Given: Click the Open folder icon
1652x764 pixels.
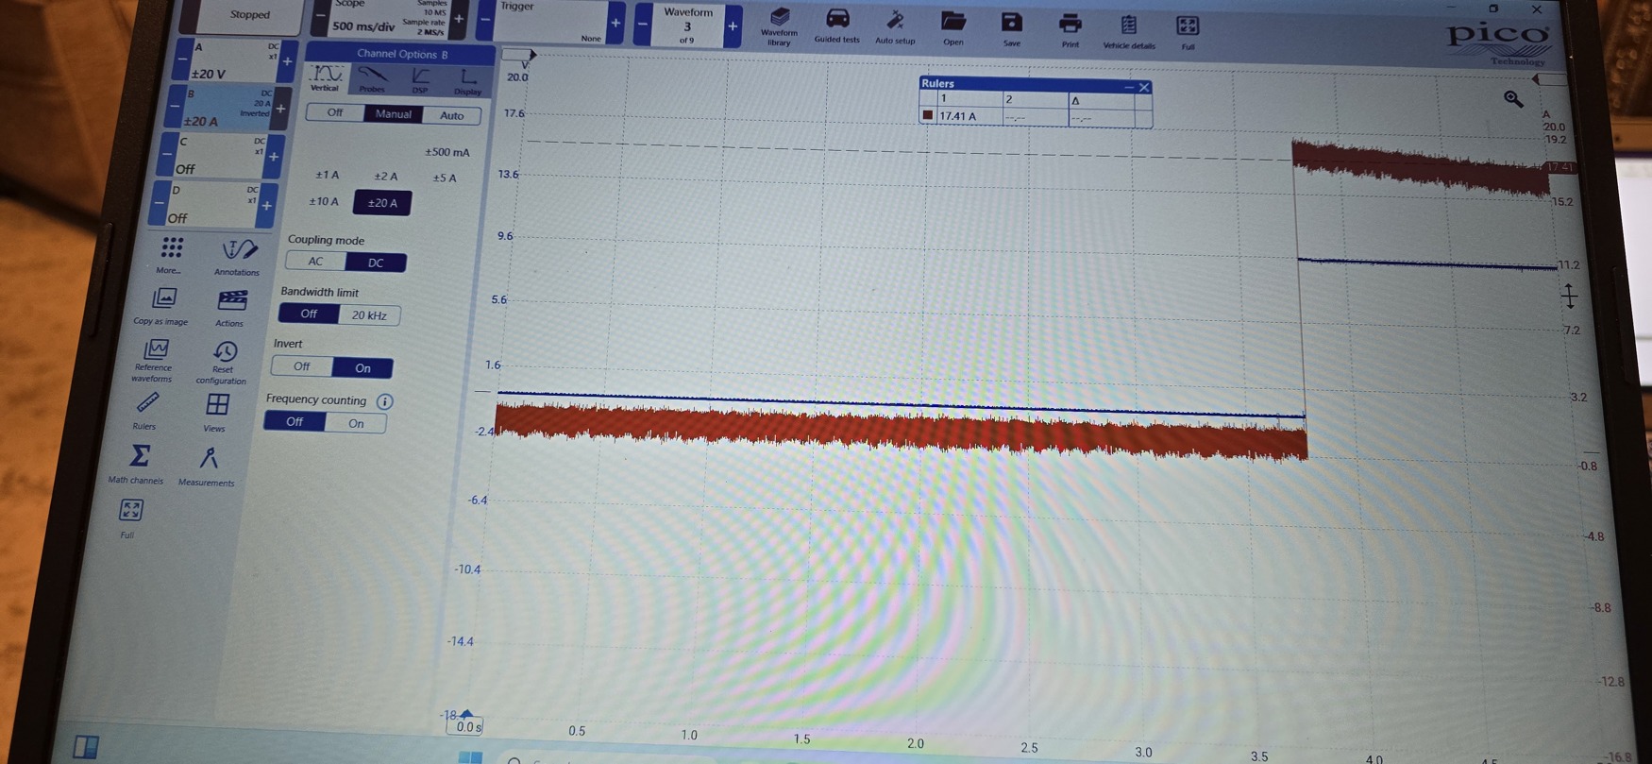Looking at the screenshot, I should (953, 27).
